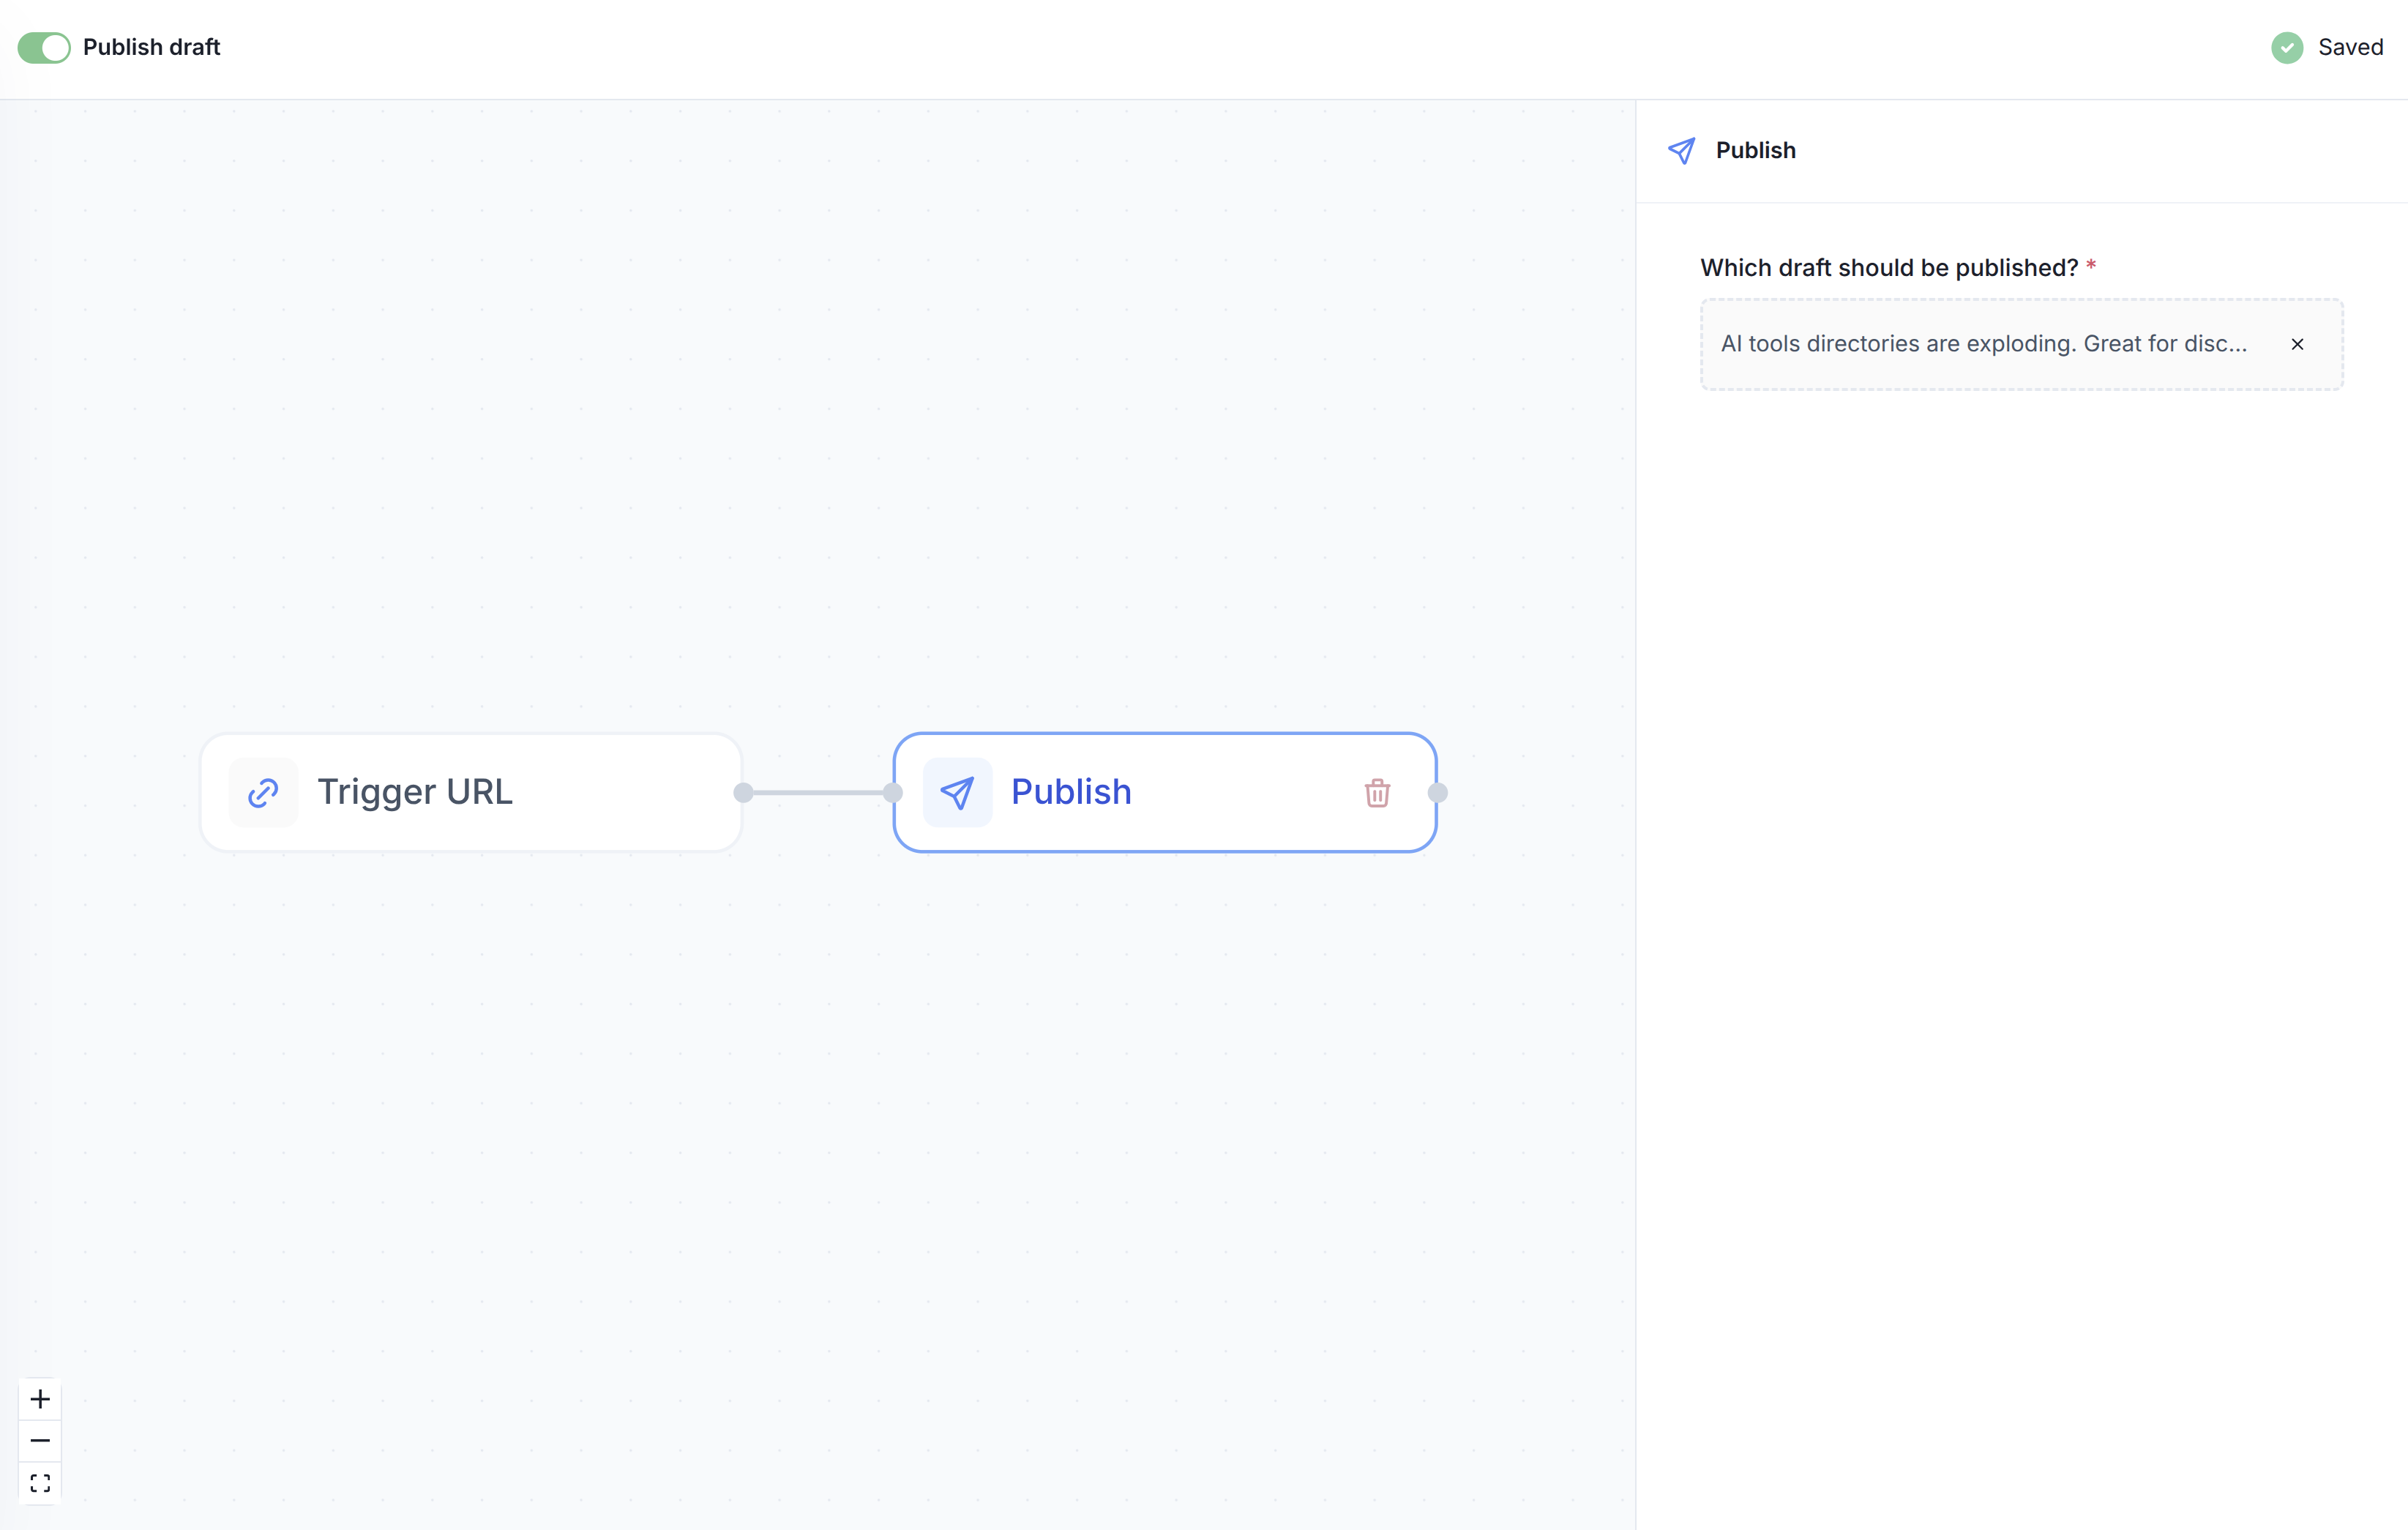Select the Publish node label

pyautogui.click(x=1071, y=792)
